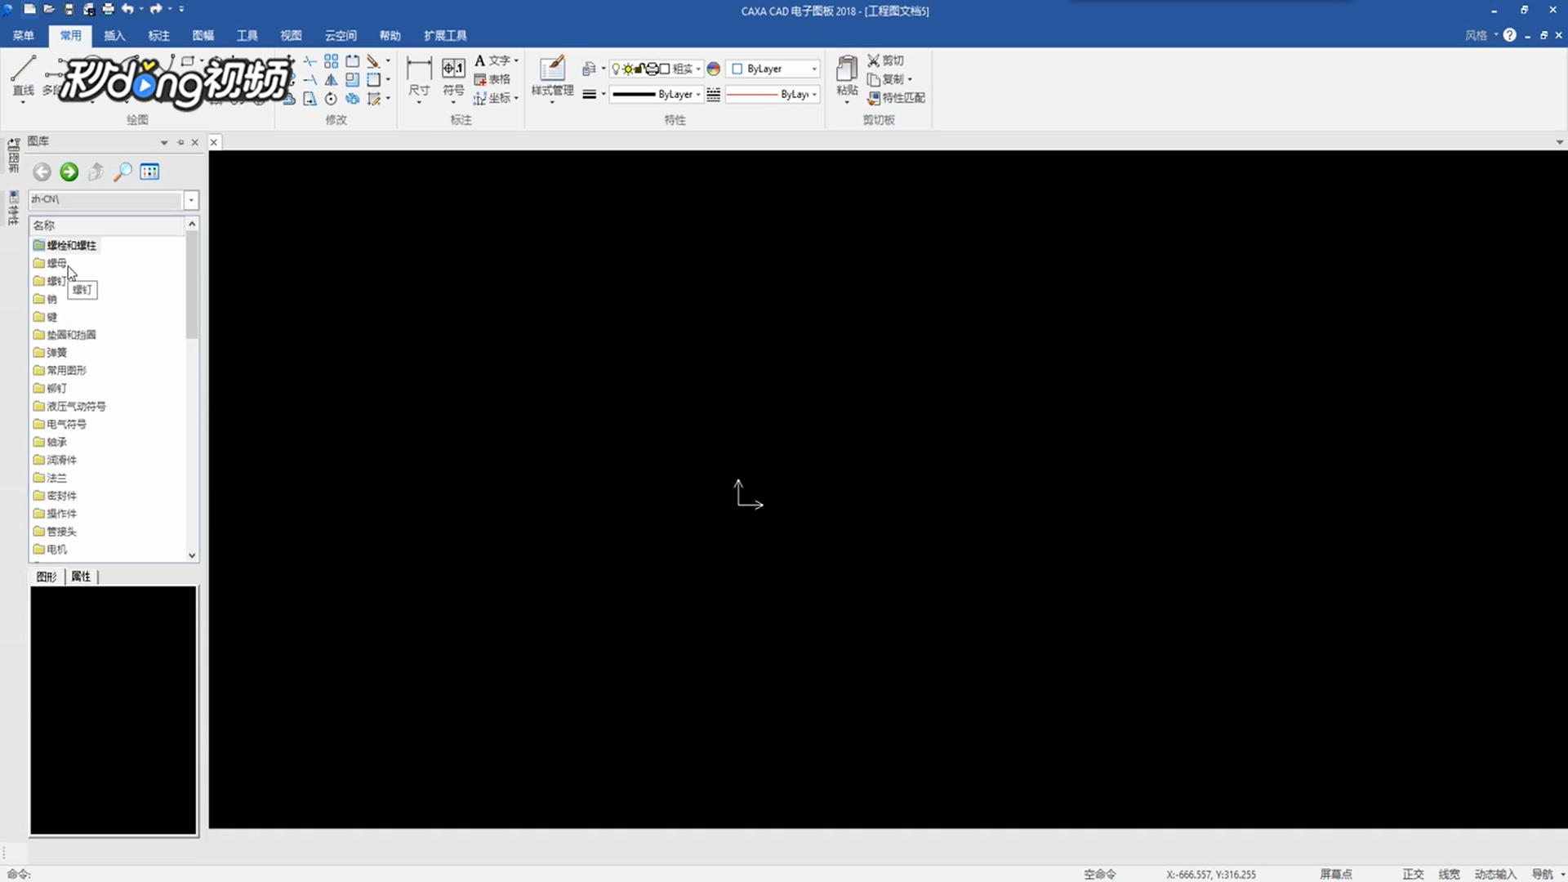
Task: Click the library view mode grid icon
Action: click(149, 171)
